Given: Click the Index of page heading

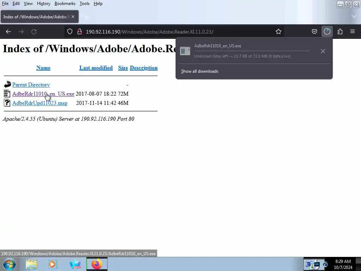Looking at the screenshot, I should [89, 49].
